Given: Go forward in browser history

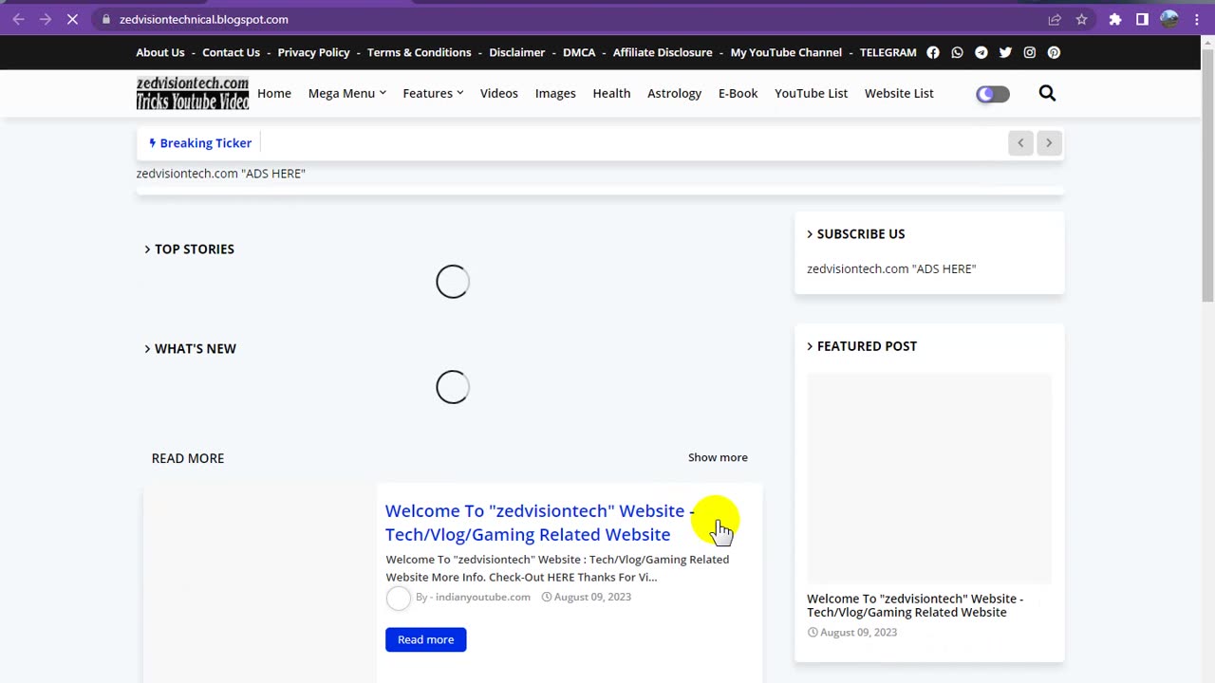Looking at the screenshot, I should [x=45, y=19].
